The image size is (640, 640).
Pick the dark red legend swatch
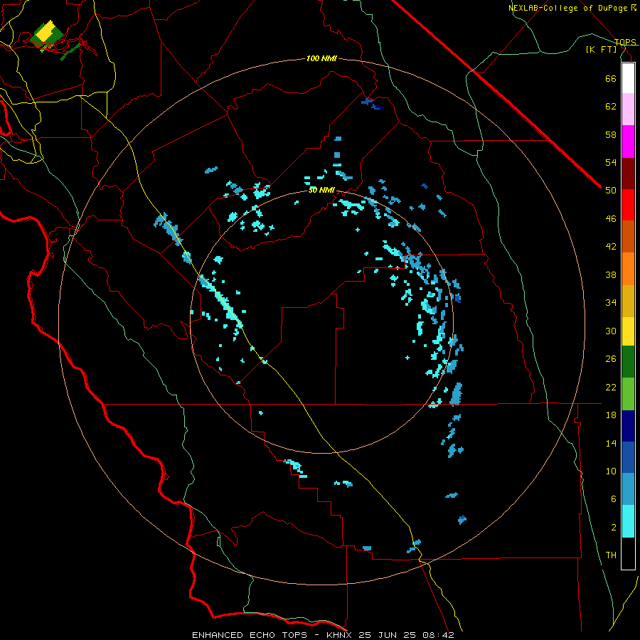pyautogui.click(x=628, y=174)
